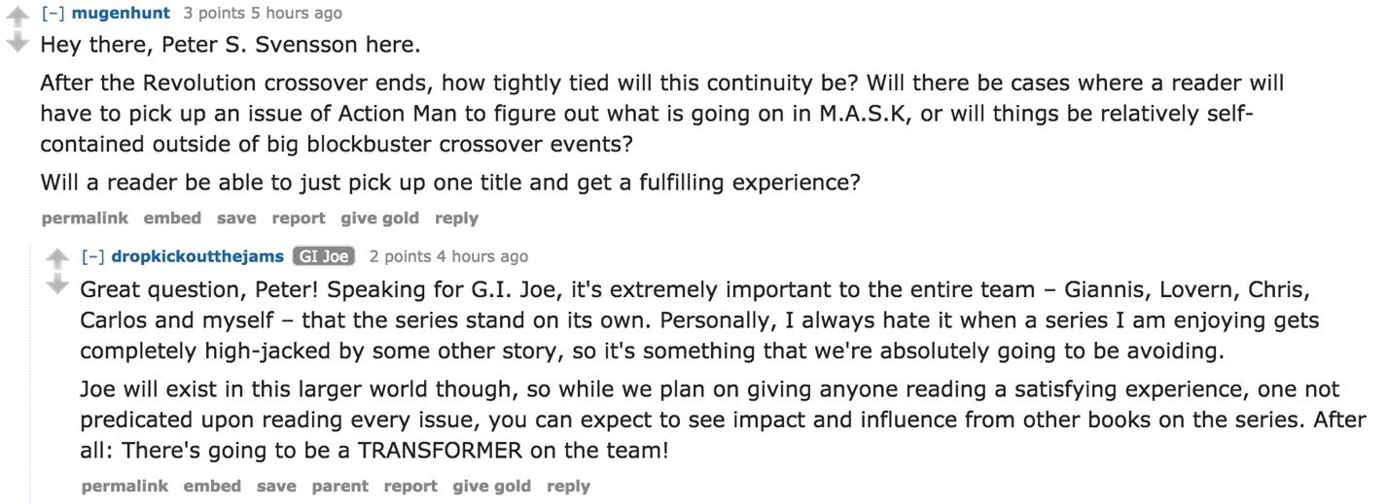Report mugenhunt's comment
The height and width of the screenshot is (504, 1387).
298,218
